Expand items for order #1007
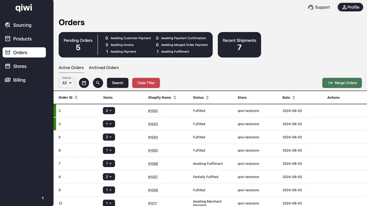 click(x=109, y=177)
